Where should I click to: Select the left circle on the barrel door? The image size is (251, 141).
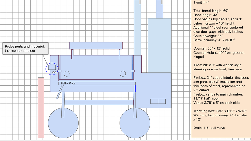pos(67,74)
